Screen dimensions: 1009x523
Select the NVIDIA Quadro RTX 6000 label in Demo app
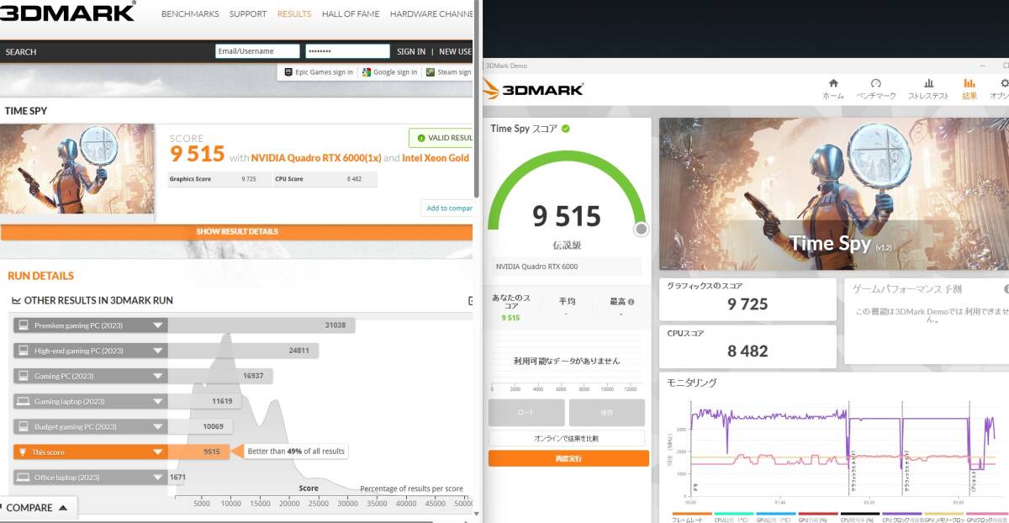pos(536,267)
